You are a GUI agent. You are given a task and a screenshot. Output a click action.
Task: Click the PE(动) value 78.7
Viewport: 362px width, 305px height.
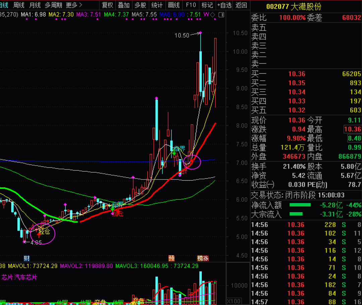coord(354,184)
